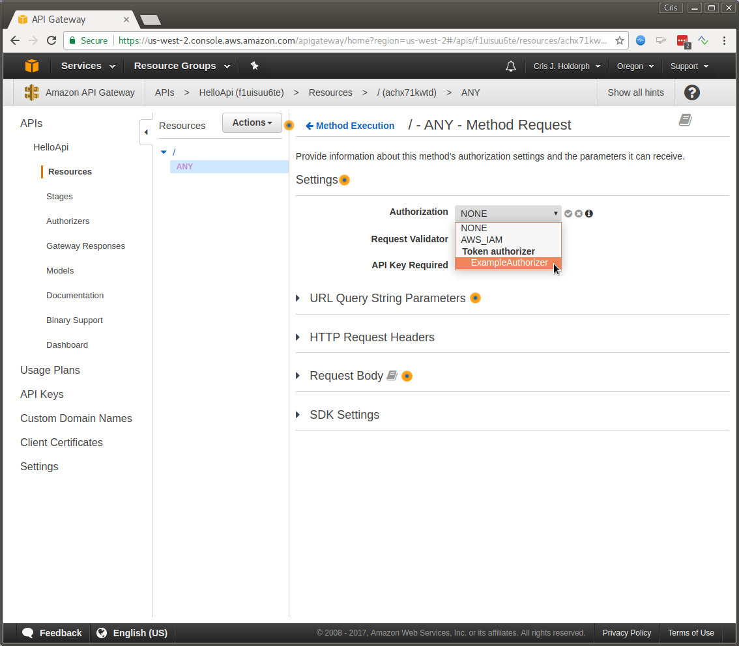Viewport: 739px width, 646px height.
Task: Expand URL Query String Parameters section
Action: pyautogui.click(x=297, y=298)
